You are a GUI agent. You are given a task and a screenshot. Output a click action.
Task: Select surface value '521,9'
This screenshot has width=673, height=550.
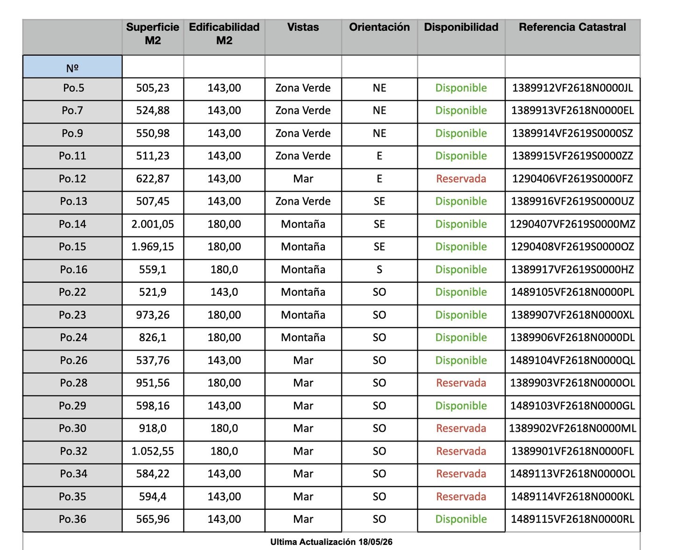pos(153,292)
